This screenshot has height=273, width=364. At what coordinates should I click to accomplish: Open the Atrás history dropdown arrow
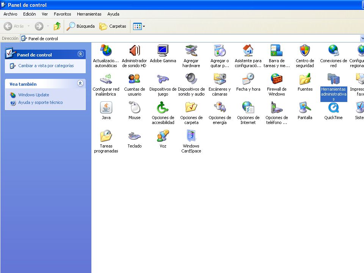pos(28,26)
